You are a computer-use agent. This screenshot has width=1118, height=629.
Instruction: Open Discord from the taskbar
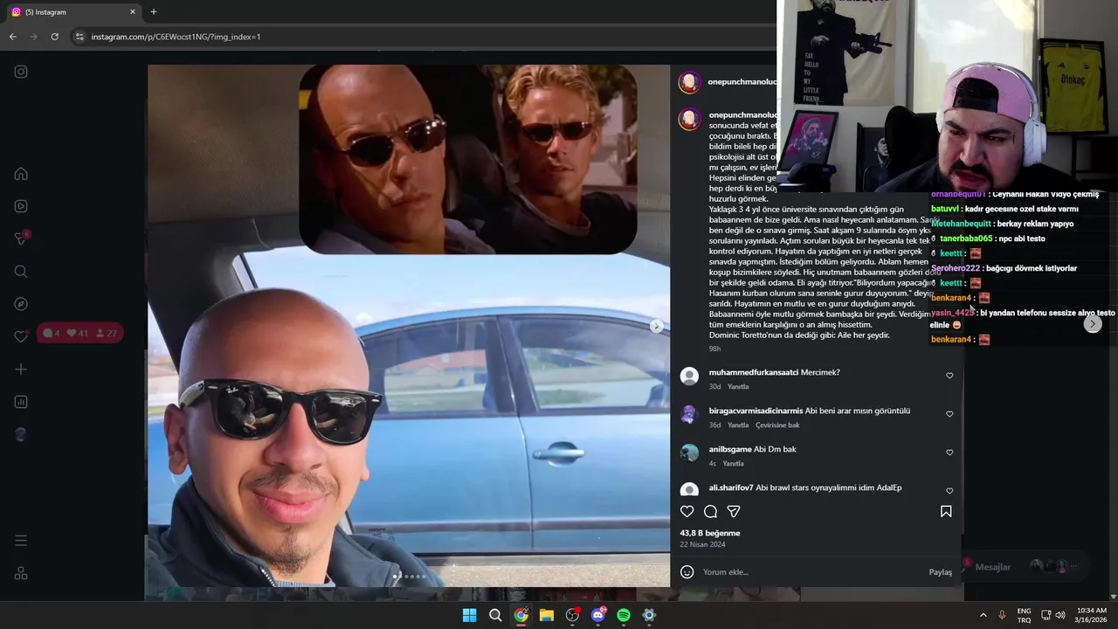tap(598, 615)
